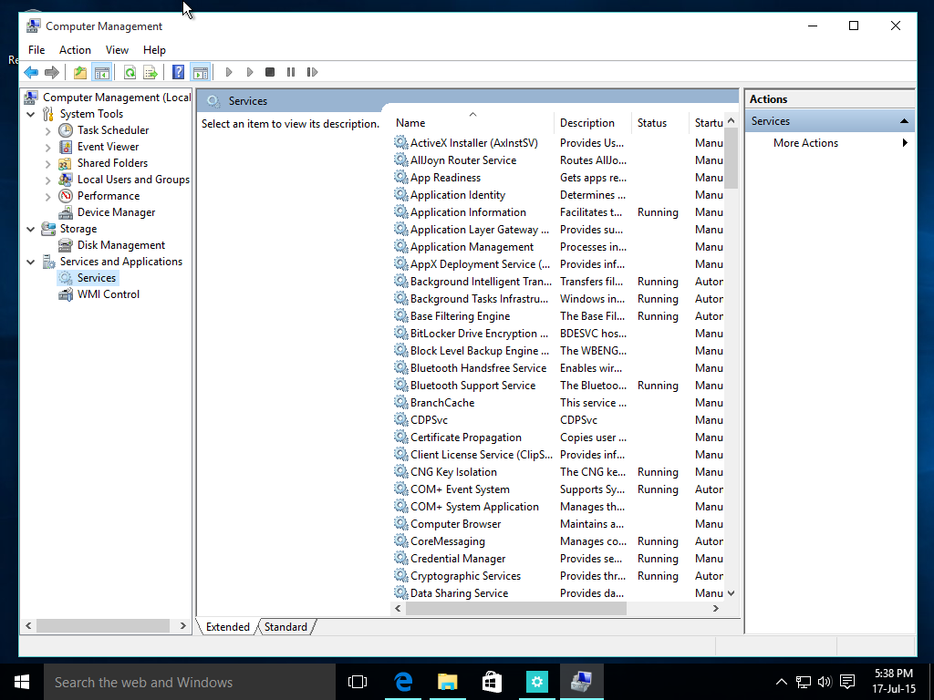Image resolution: width=934 pixels, height=700 pixels.
Task: Open the More Actions submenu arrow
Action: pos(905,143)
